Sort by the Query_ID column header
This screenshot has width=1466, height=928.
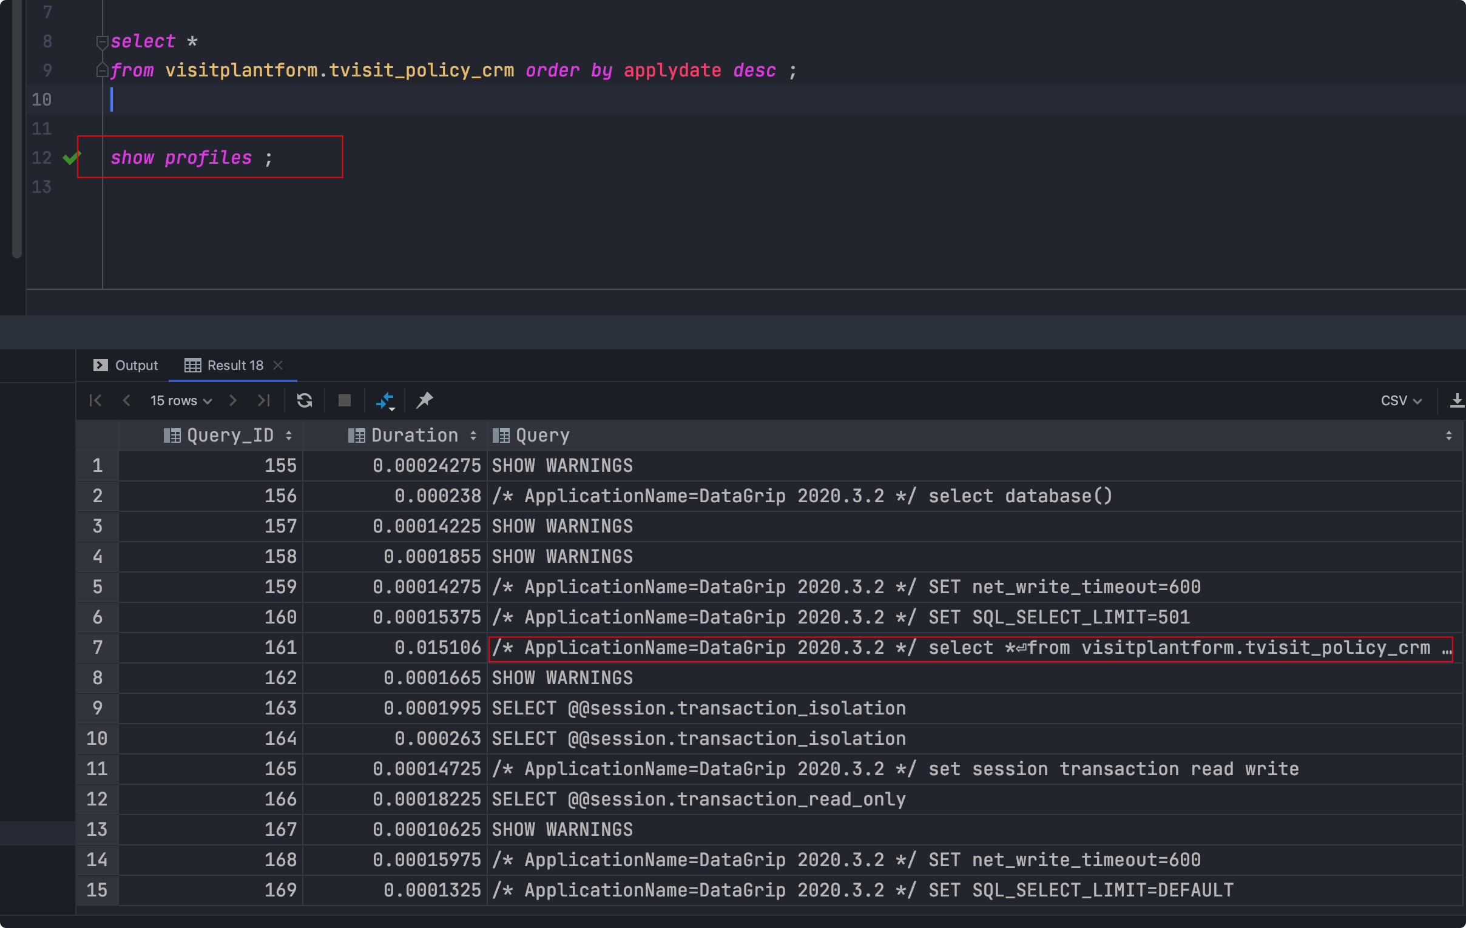pyautogui.click(x=229, y=435)
